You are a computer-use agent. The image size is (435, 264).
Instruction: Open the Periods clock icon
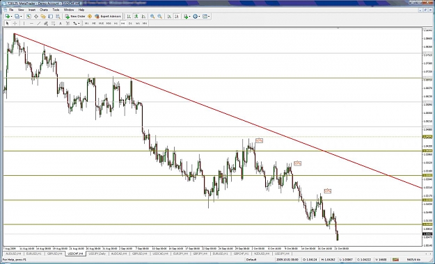coord(195,17)
